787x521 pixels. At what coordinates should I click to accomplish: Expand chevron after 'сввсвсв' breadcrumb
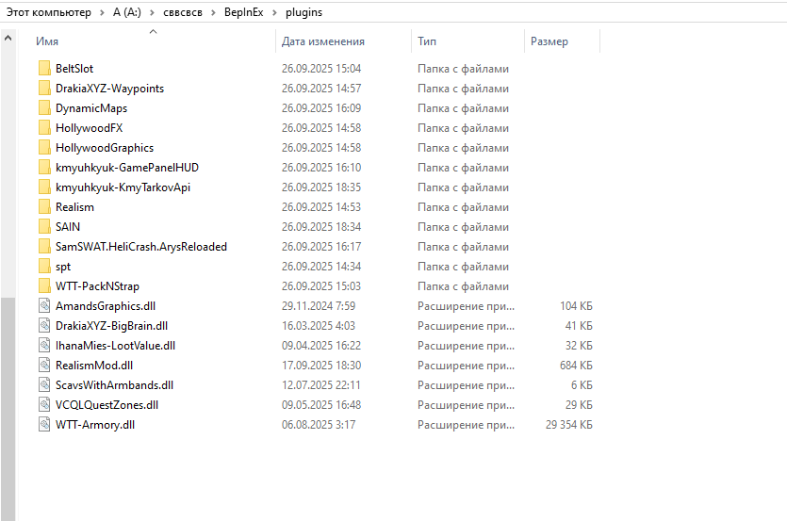(213, 12)
